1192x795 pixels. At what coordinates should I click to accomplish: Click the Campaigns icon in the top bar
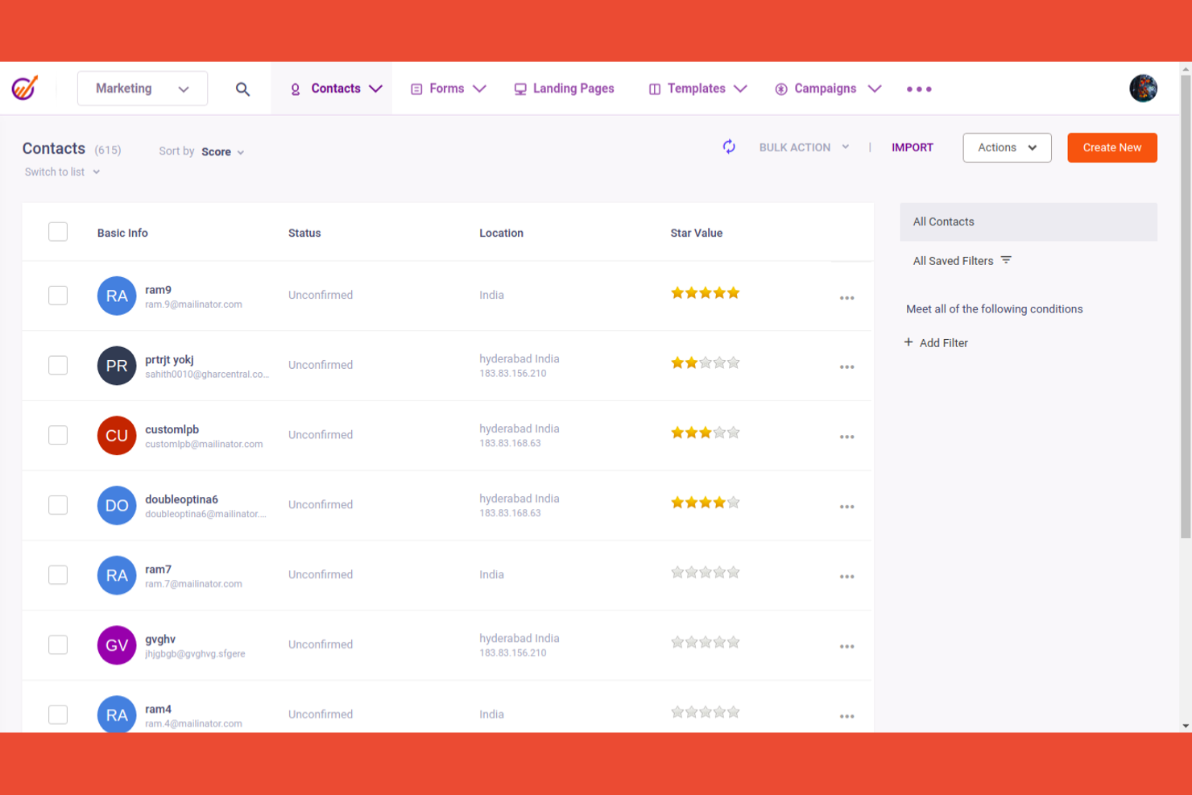(x=780, y=89)
